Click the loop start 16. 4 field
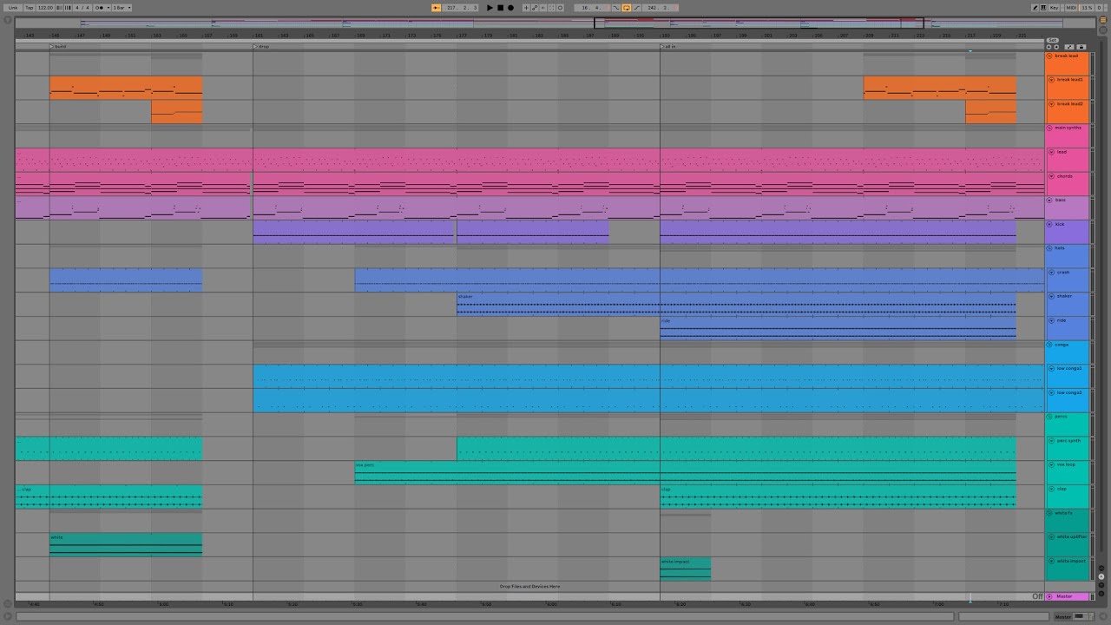Viewport: 1111px width, 625px height. point(592,8)
